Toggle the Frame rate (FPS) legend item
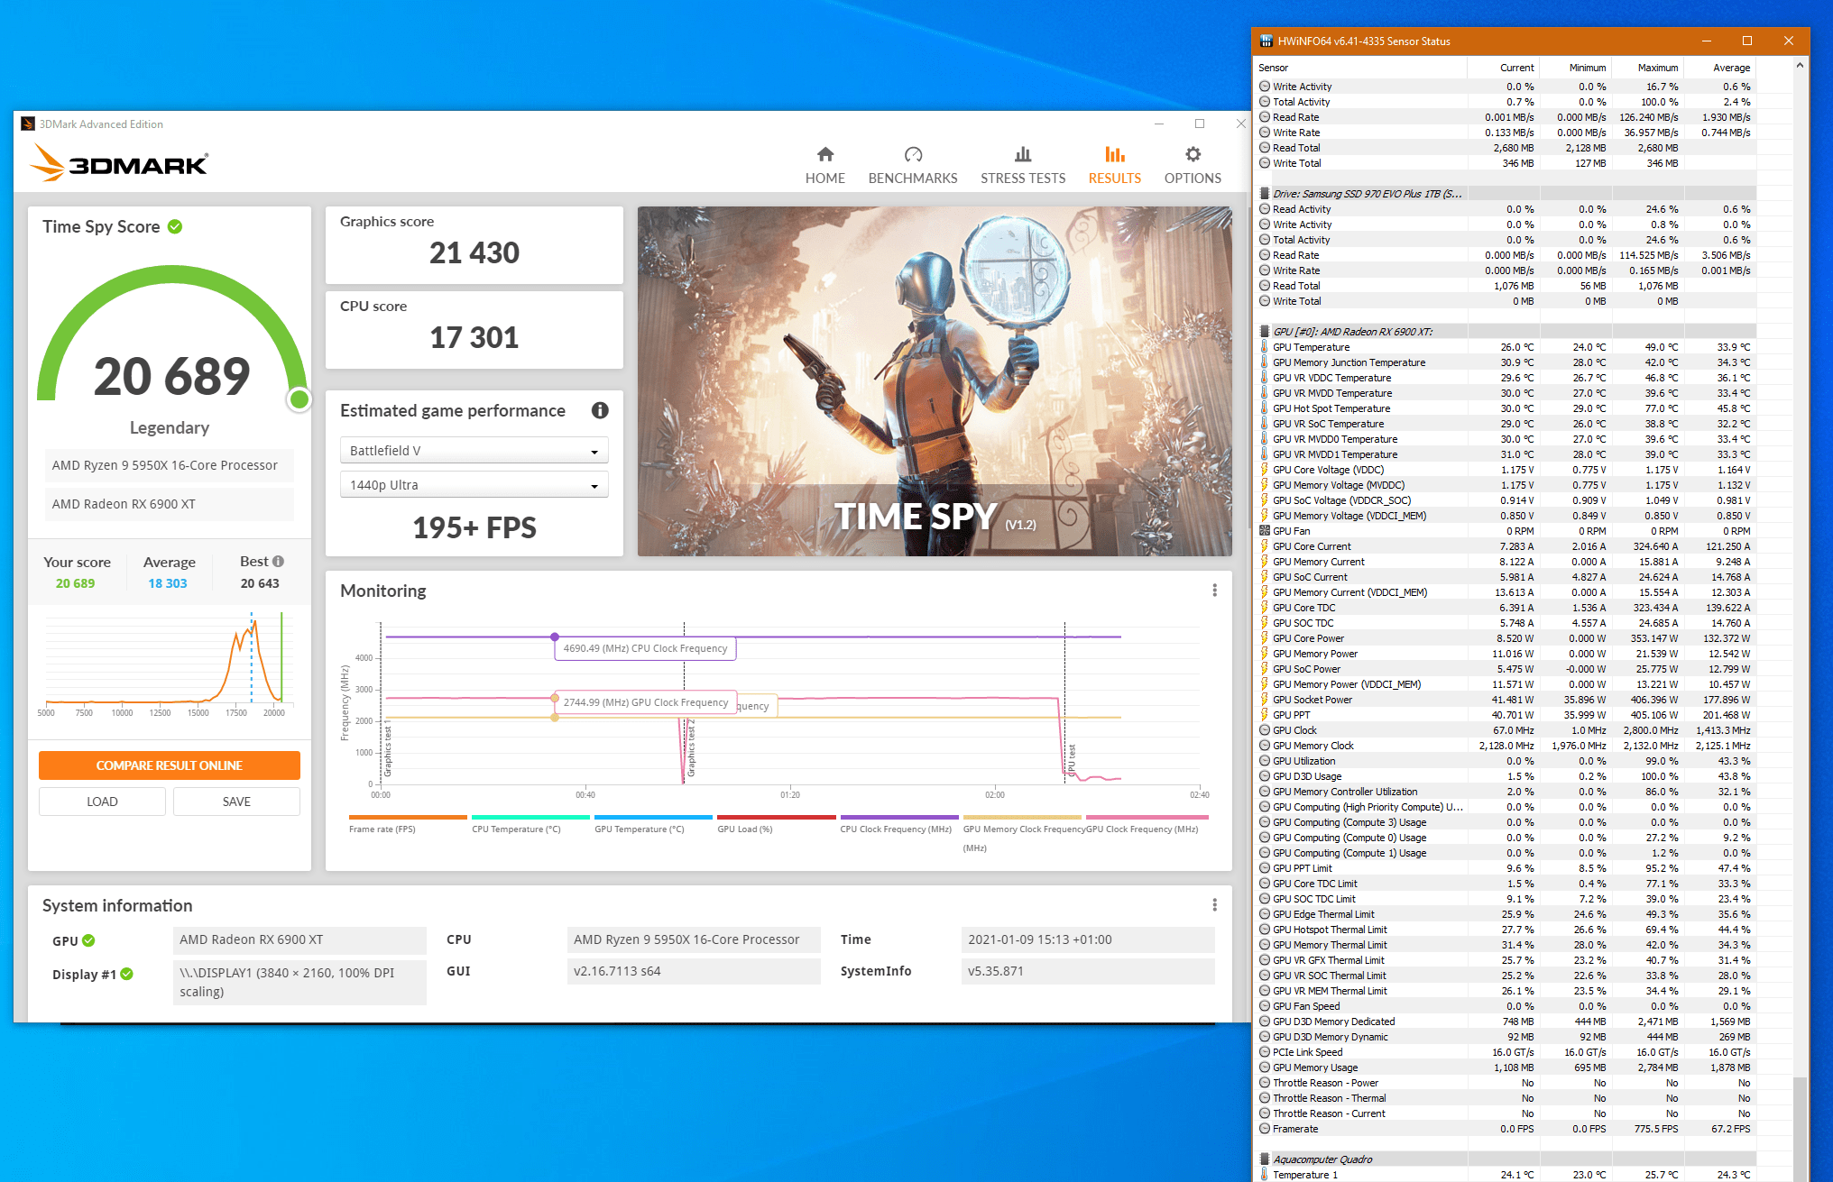Viewport: 1833px width, 1182px height. [x=408, y=825]
